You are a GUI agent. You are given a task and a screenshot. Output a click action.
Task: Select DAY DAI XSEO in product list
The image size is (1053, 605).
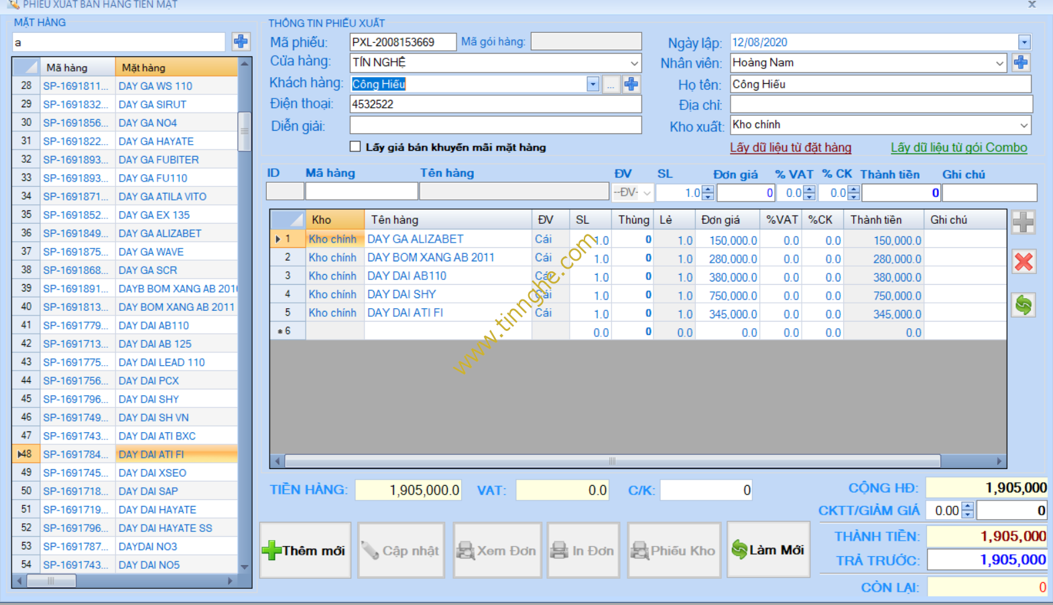pyautogui.click(x=152, y=472)
